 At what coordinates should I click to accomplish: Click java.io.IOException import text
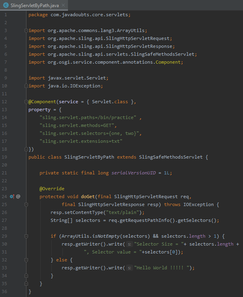point(74,86)
